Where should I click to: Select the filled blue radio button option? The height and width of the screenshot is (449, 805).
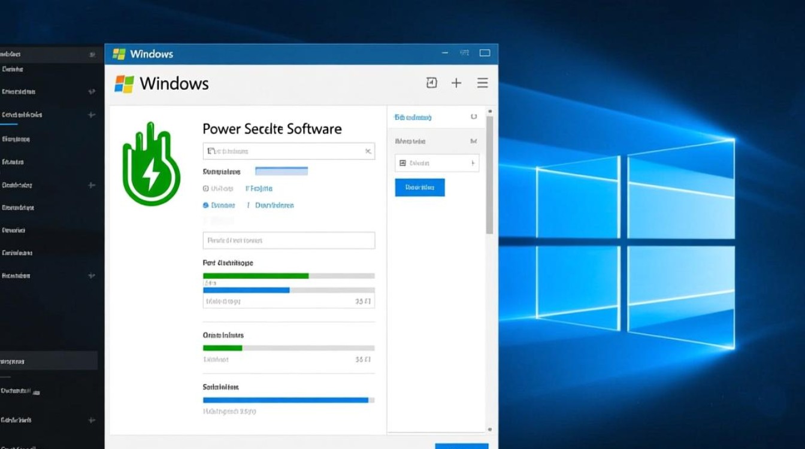coord(205,205)
